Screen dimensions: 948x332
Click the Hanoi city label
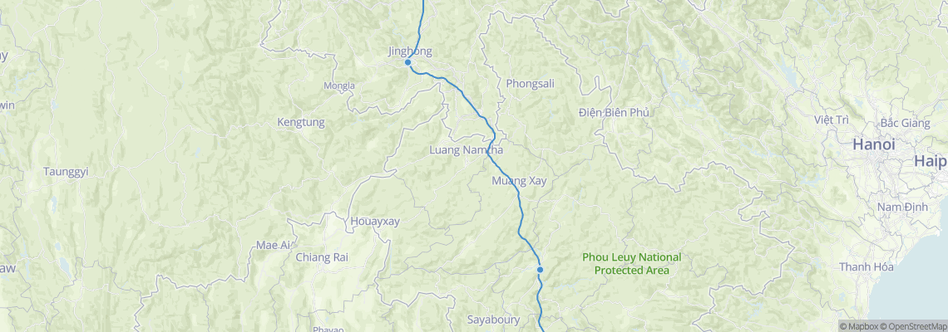874,145
